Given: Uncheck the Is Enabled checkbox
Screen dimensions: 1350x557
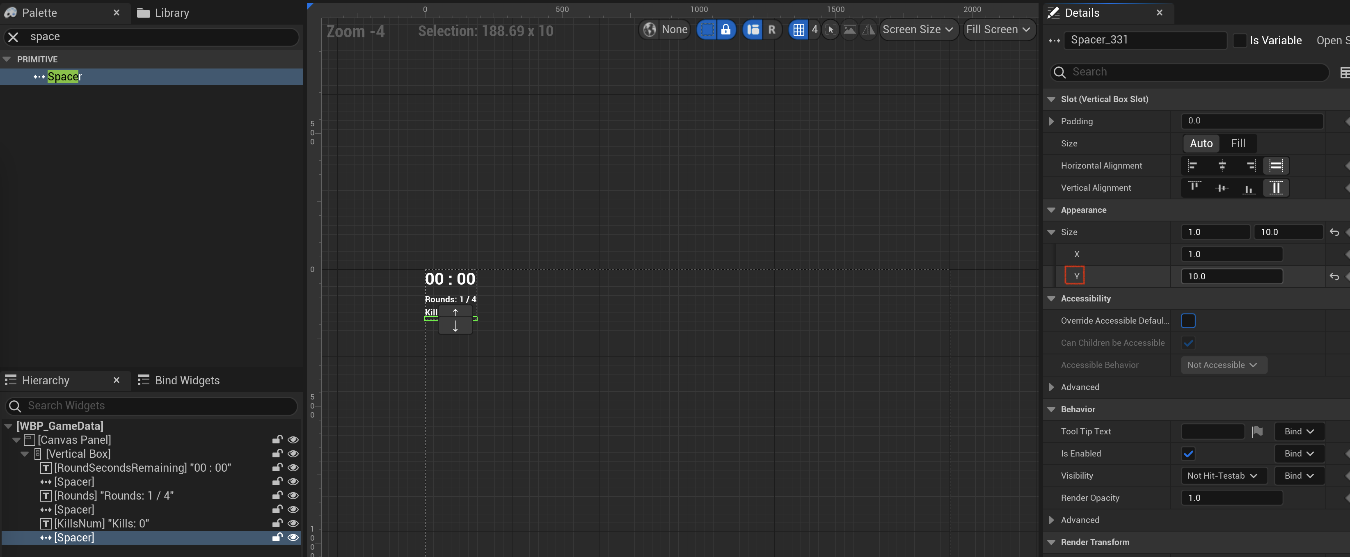Looking at the screenshot, I should click(1188, 454).
